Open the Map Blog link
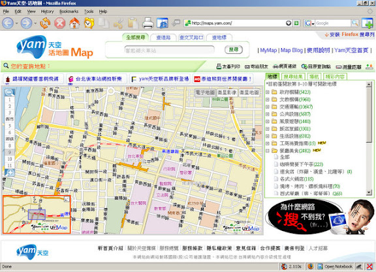 pyautogui.click(x=292, y=51)
